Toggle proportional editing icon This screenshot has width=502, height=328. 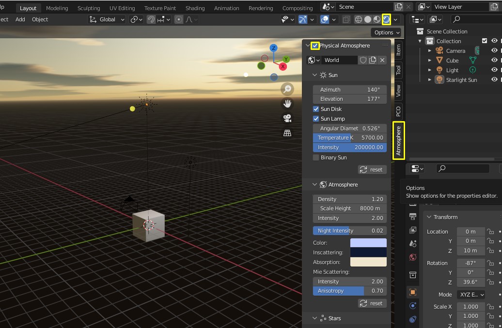click(179, 19)
